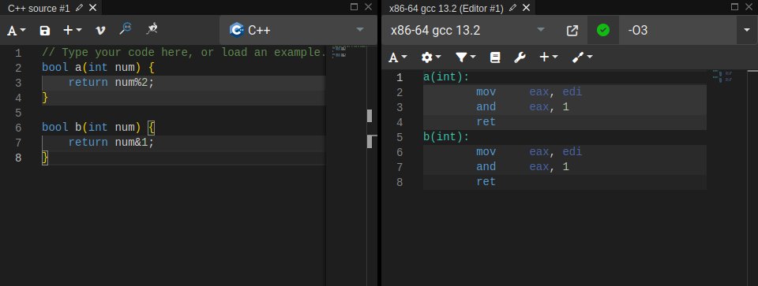
Task: Open the gear Output options menu
Action: [431, 58]
